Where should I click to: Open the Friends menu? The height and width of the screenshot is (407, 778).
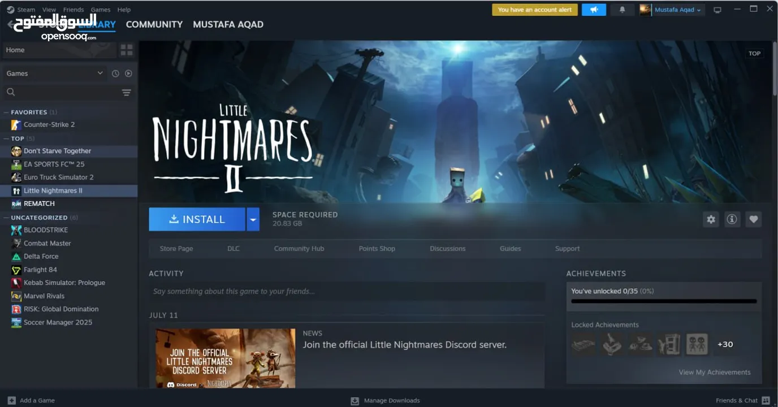[74, 10]
